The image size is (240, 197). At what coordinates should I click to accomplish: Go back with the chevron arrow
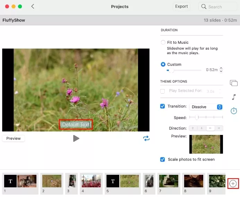[33, 7]
